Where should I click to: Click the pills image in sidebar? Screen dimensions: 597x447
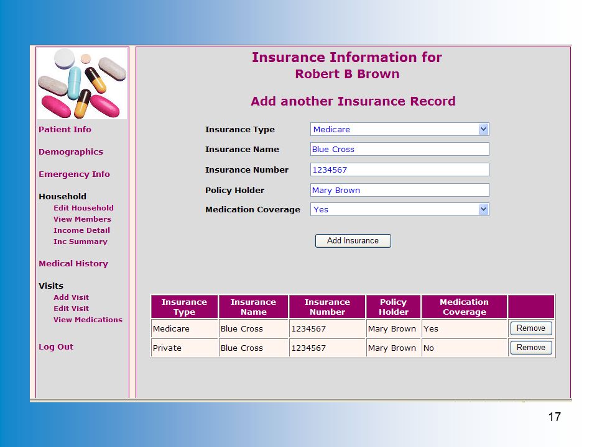click(82, 83)
